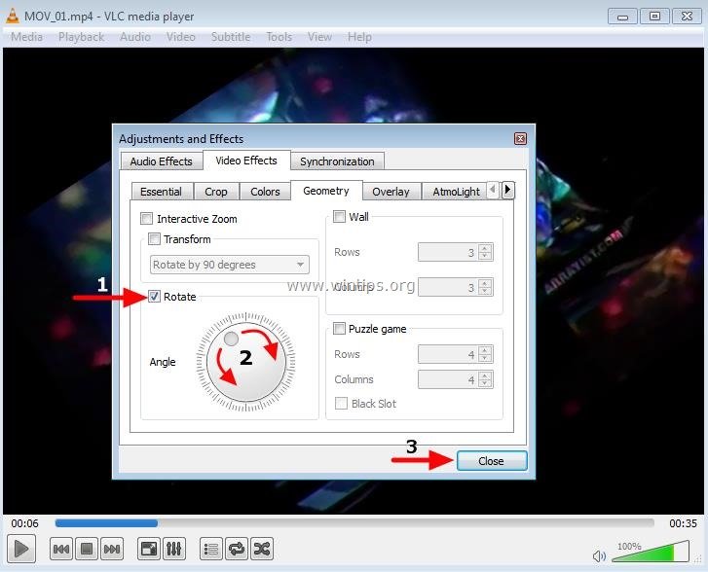
Task: Click the volume slider at 100%
Action: (651, 551)
